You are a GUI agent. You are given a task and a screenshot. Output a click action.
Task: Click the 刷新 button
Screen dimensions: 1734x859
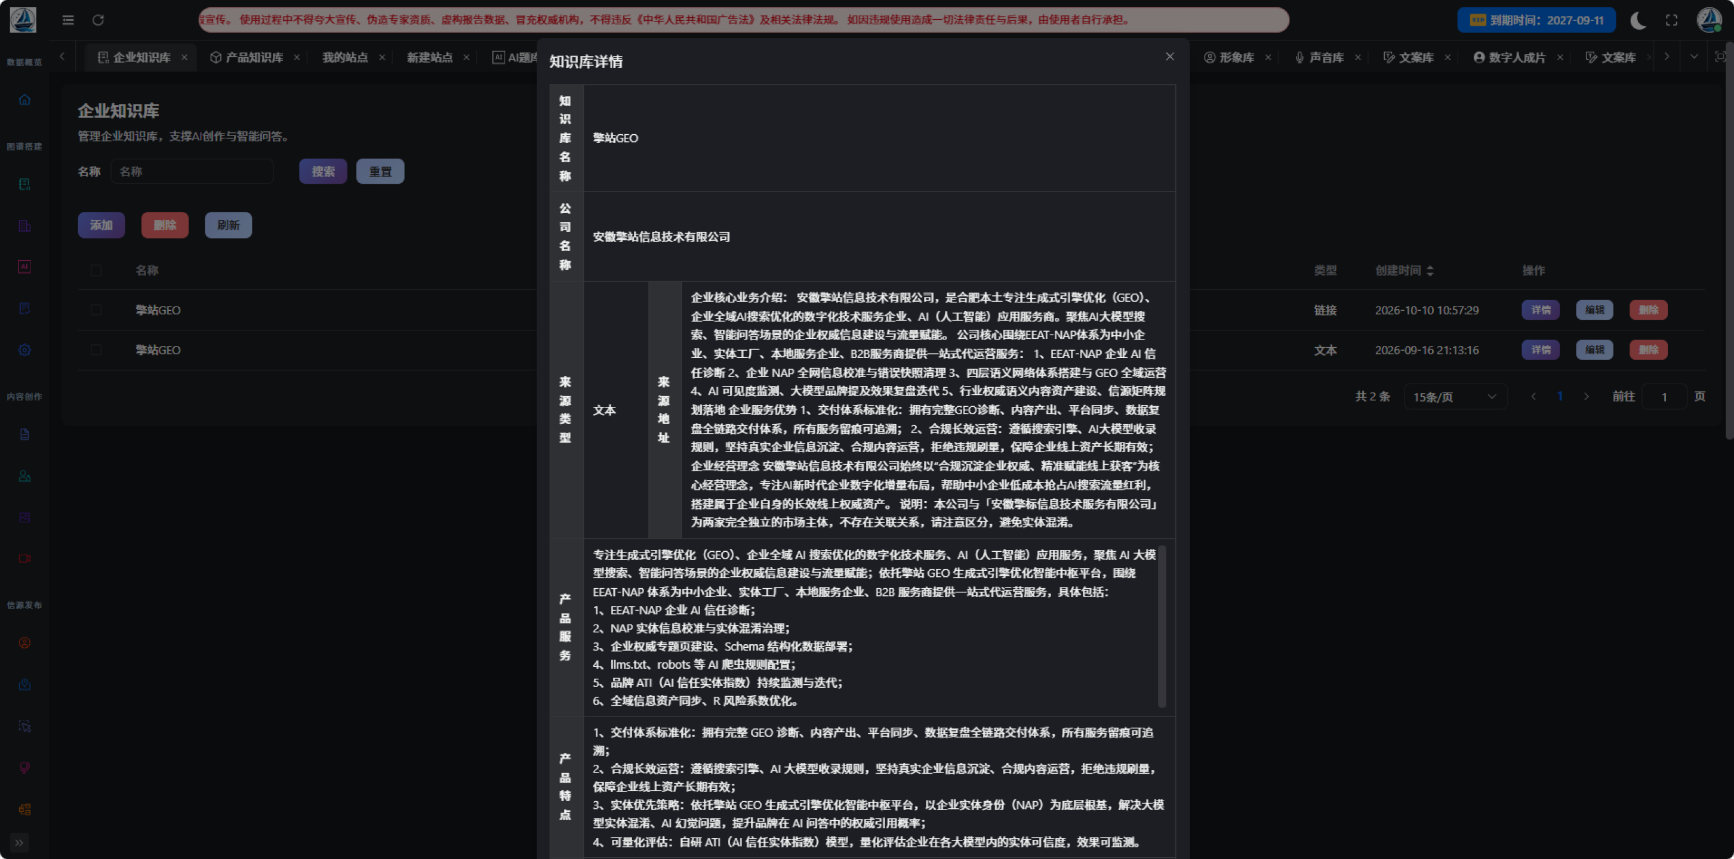pos(228,225)
